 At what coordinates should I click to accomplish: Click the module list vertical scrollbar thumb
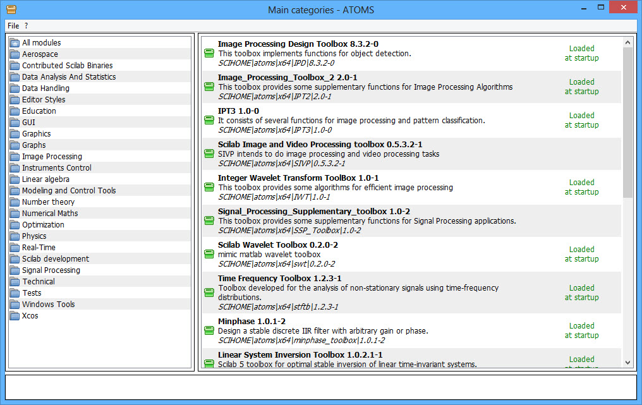(x=627, y=122)
